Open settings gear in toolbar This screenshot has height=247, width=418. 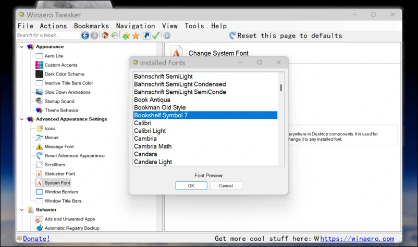click(x=167, y=35)
